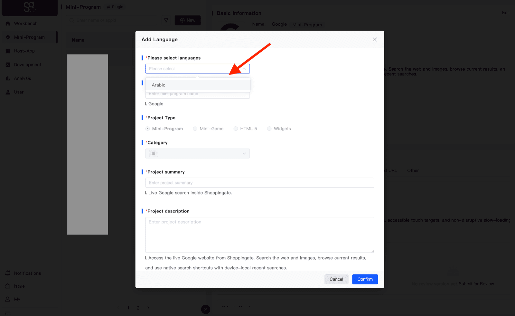Open Analysis in the sidebar
Screen dimensions: 515x316
pos(23,78)
